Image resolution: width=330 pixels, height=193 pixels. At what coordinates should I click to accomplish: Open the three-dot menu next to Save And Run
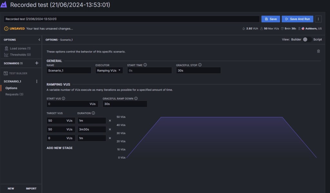coord(318,19)
